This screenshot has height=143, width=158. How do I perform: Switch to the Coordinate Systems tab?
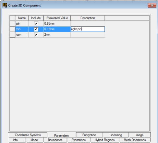tap(28, 135)
